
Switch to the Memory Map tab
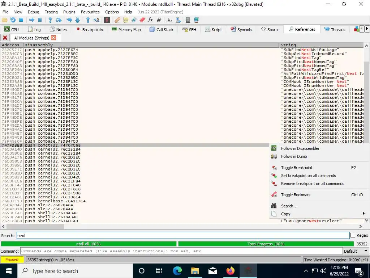(126, 30)
